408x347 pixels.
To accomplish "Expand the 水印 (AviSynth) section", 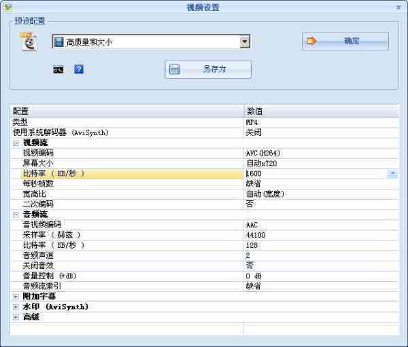I will 16,307.
